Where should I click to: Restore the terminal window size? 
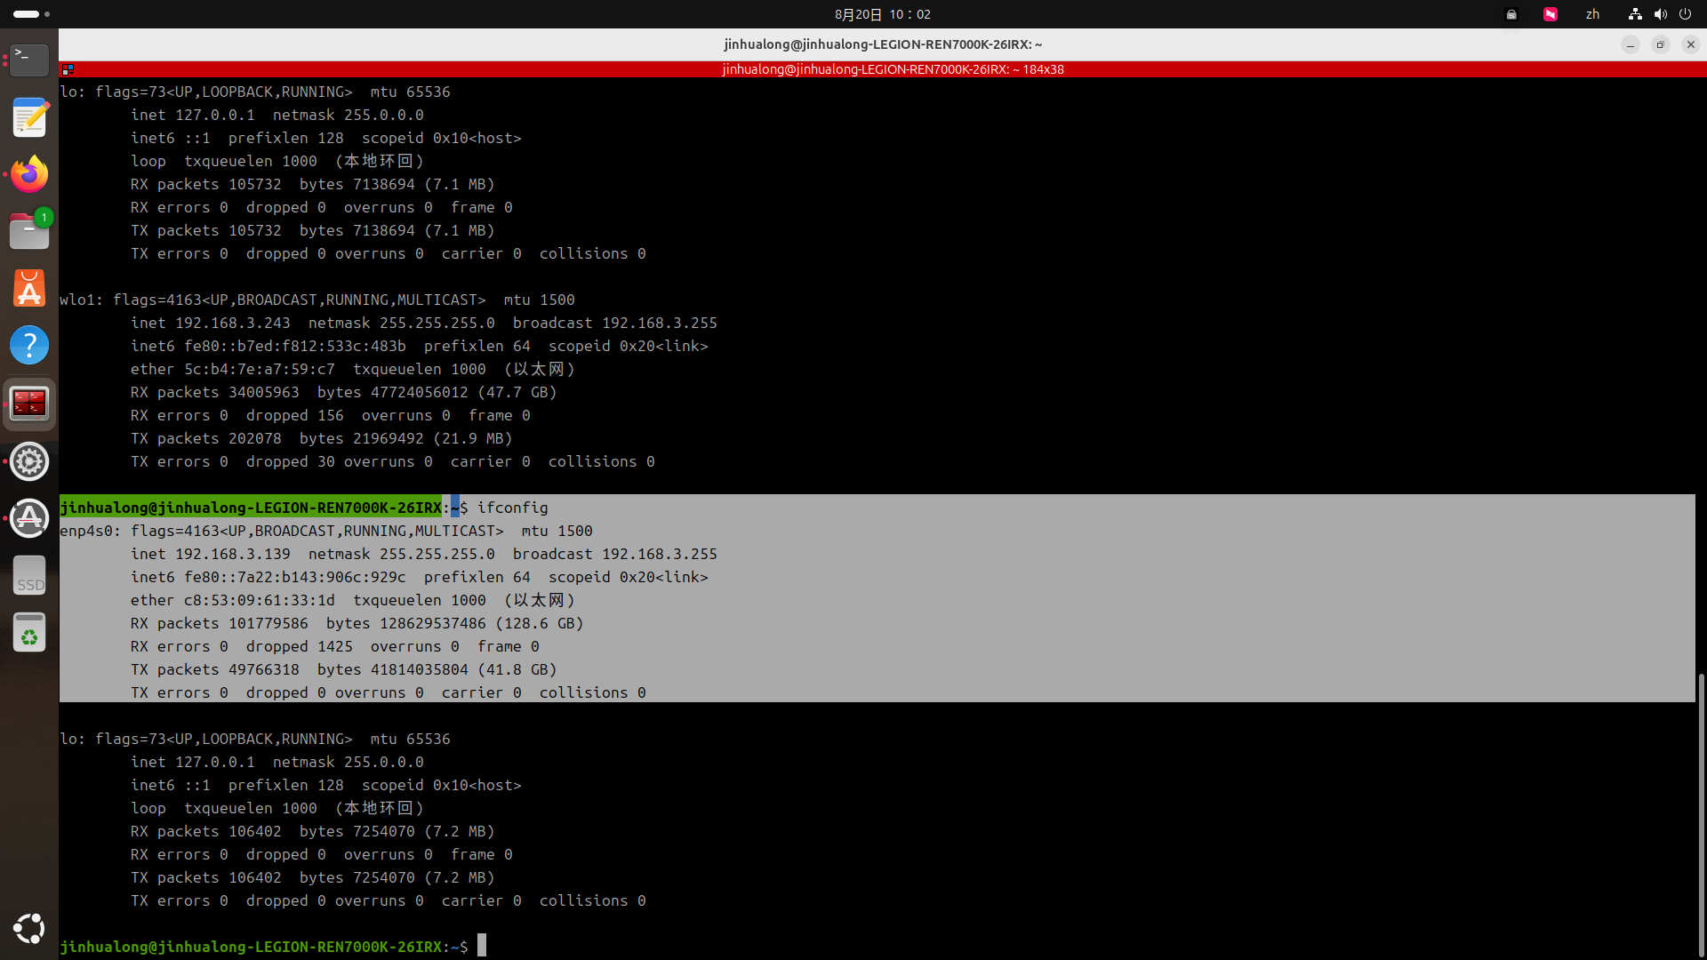tap(1660, 44)
